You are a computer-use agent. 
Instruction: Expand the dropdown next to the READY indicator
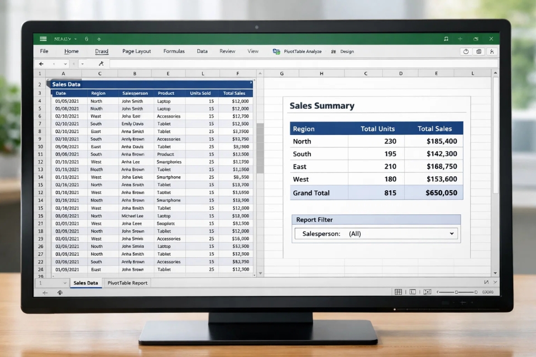coord(75,38)
